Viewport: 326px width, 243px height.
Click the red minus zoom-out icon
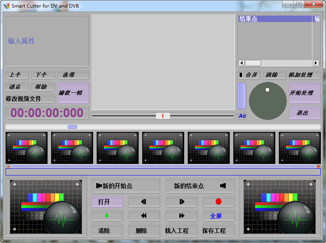(x=8, y=166)
